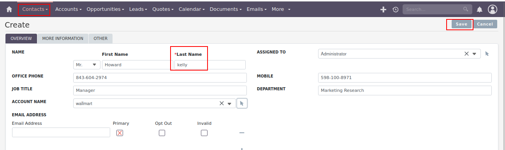Edit the Job Title field
This screenshot has height=150, width=505.
(x=160, y=90)
